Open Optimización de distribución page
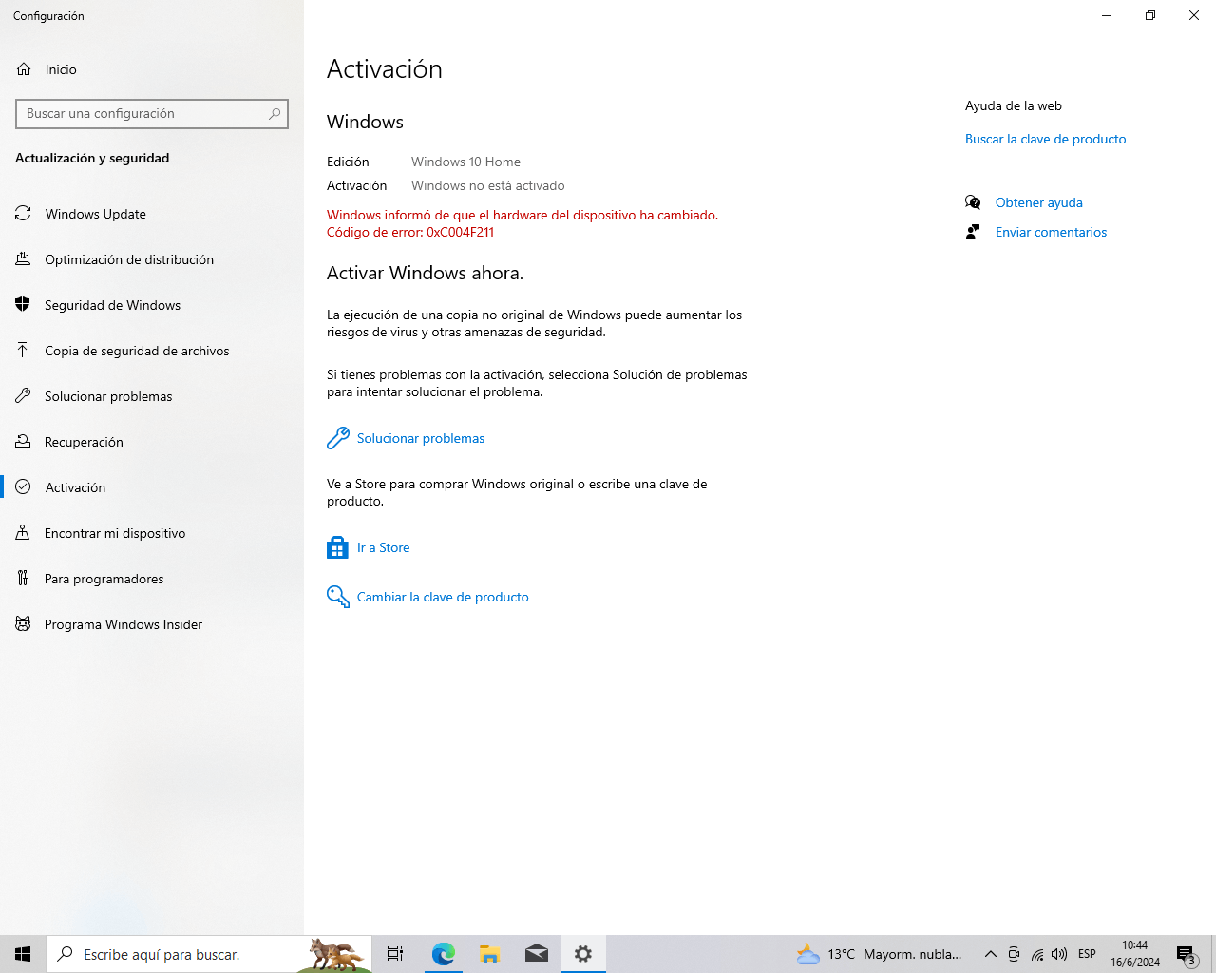Image resolution: width=1216 pixels, height=973 pixels. coord(152,259)
